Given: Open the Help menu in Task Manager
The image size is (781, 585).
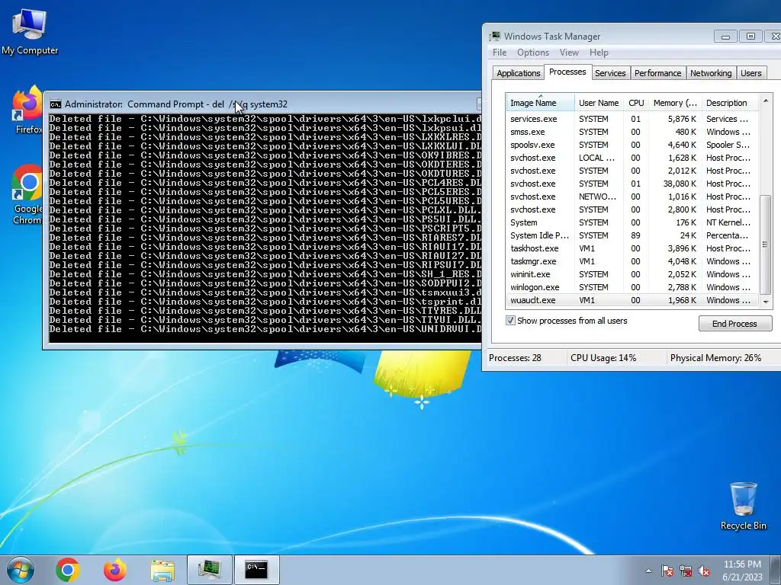Looking at the screenshot, I should tap(599, 53).
